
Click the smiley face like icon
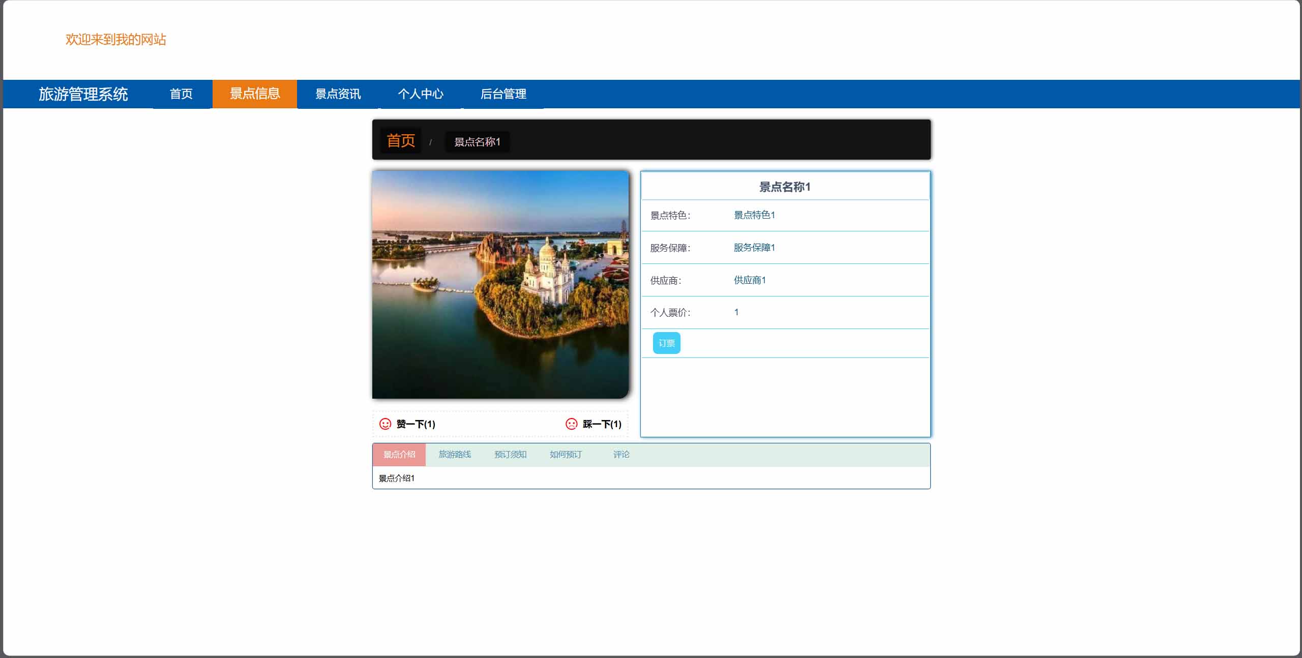386,424
